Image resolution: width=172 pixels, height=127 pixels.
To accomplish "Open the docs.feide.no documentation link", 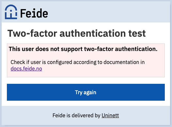I will [x=26, y=69].
